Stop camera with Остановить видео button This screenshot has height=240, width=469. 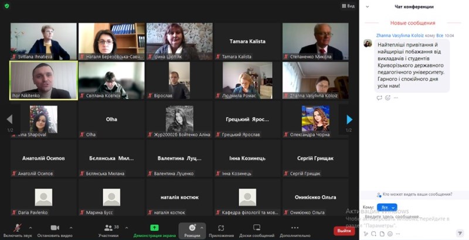[55, 231]
